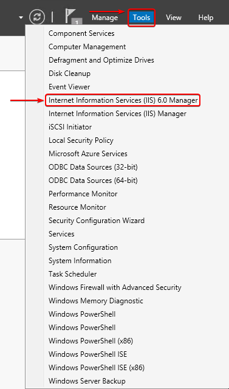Open Event Viewer

click(69, 87)
